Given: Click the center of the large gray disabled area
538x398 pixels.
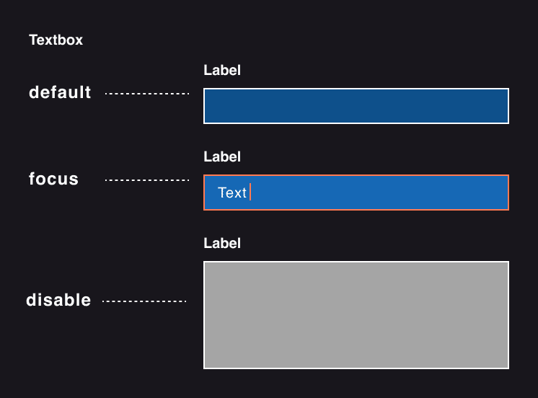Looking at the screenshot, I should click(x=356, y=315).
